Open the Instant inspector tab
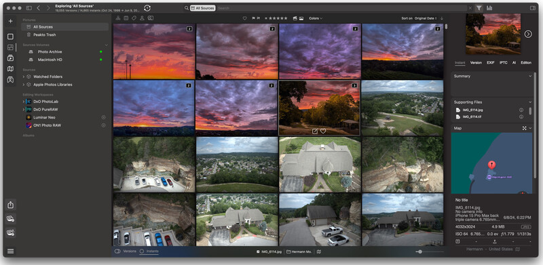The width and height of the screenshot is (543, 265). pyautogui.click(x=460, y=62)
